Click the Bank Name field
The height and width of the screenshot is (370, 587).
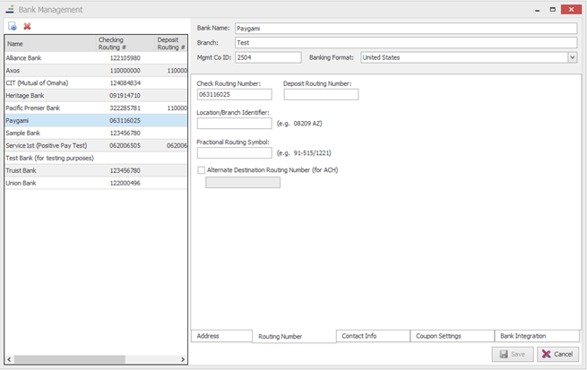[406, 29]
